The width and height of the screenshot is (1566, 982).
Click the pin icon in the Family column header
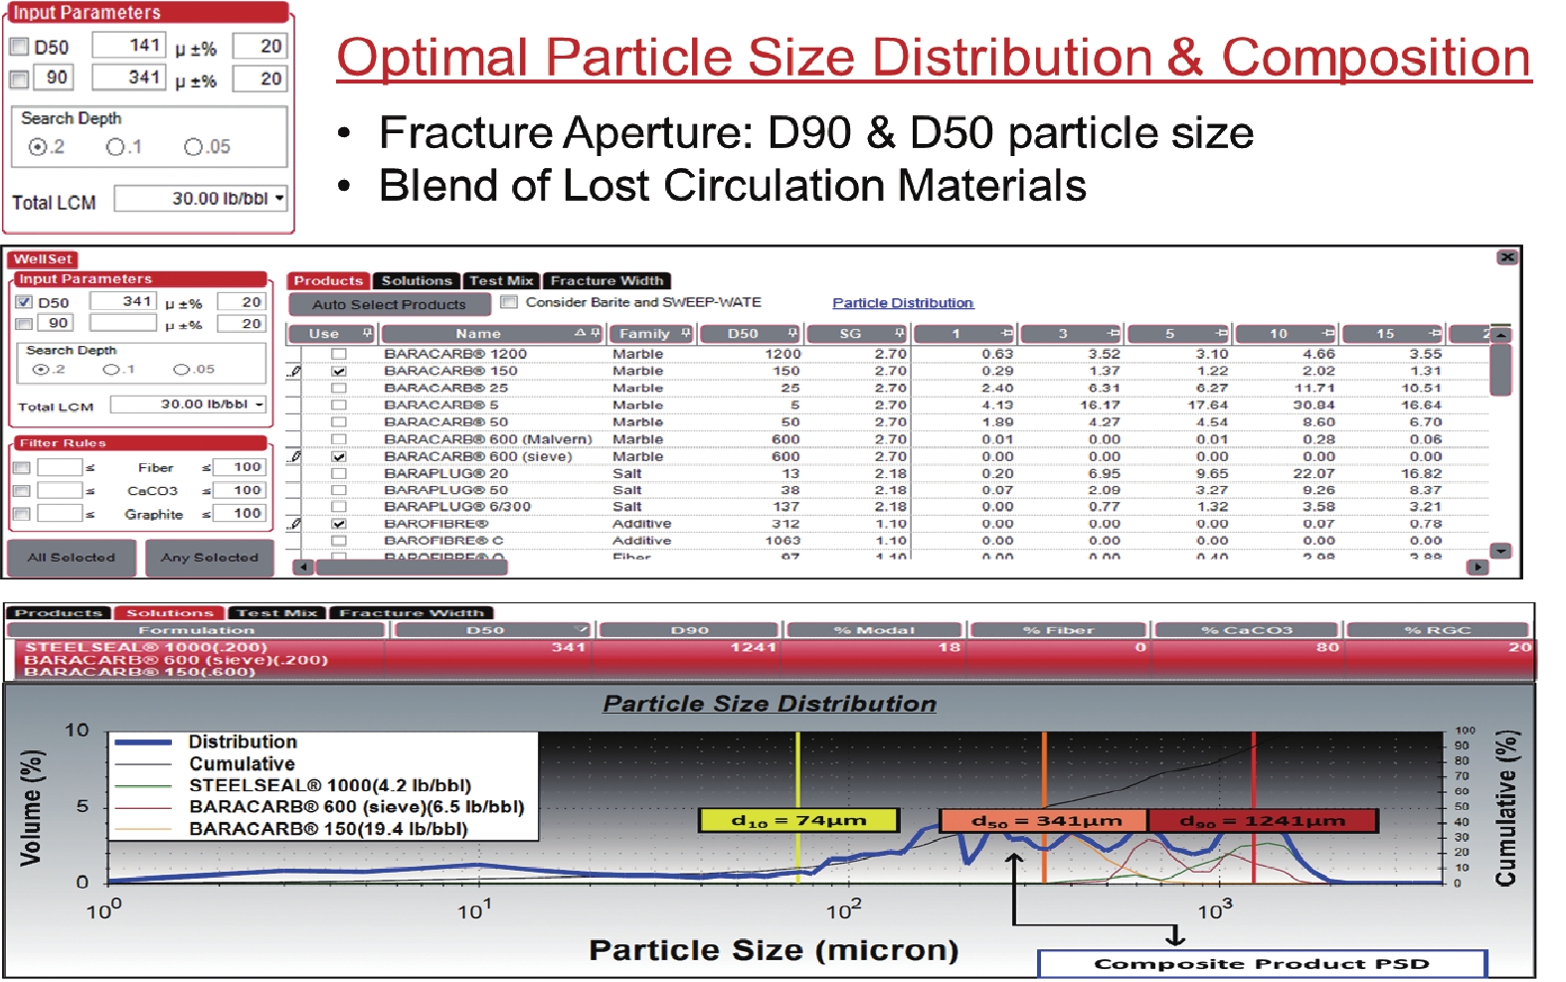686,333
